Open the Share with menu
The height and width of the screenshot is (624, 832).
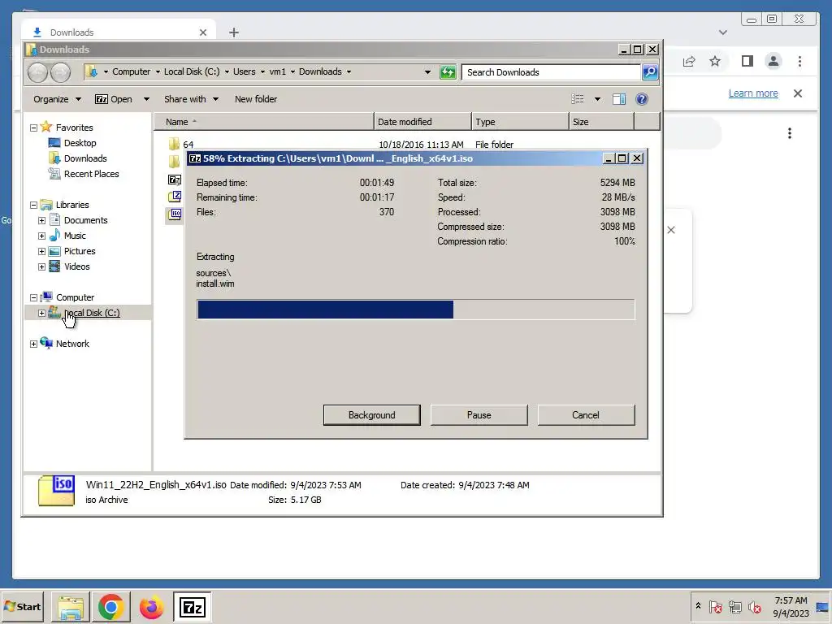click(191, 99)
